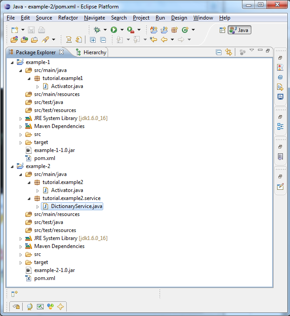The width and height of the screenshot is (290, 316).
Task: Open the Console view from right trim
Action: 280,96
